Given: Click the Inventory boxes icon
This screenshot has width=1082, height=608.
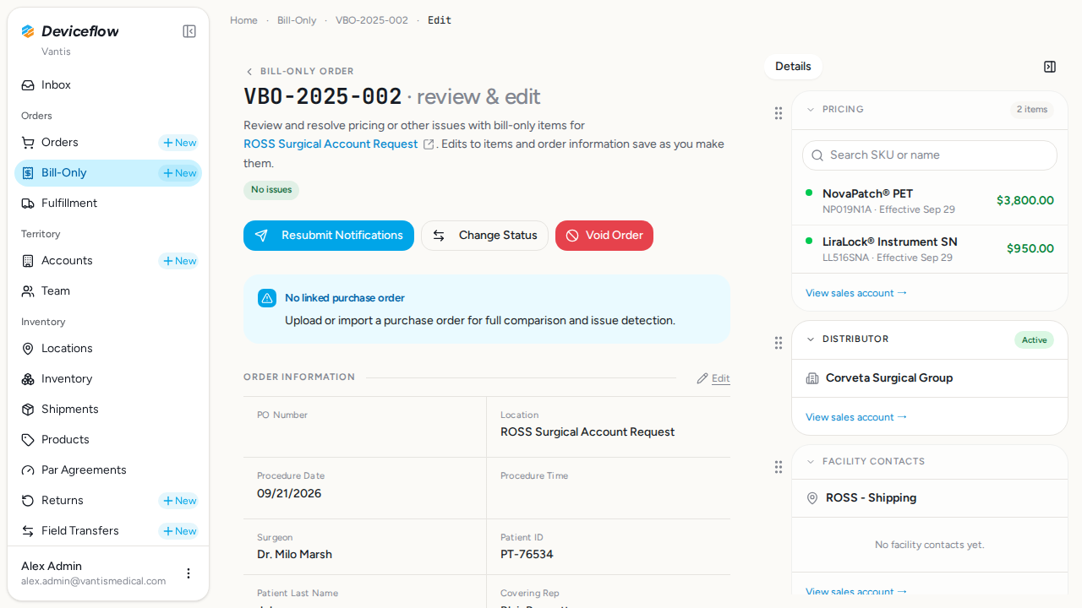Looking at the screenshot, I should click(x=28, y=379).
